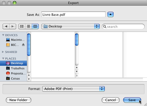Collapse the file browser with blue arrow
The height and width of the screenshot is (106, 147).
pyautogui.click(x=110, y=15)
